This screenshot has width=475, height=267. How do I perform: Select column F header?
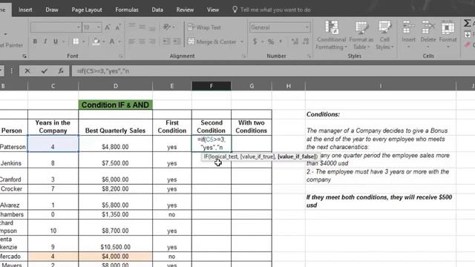[211, 86]
